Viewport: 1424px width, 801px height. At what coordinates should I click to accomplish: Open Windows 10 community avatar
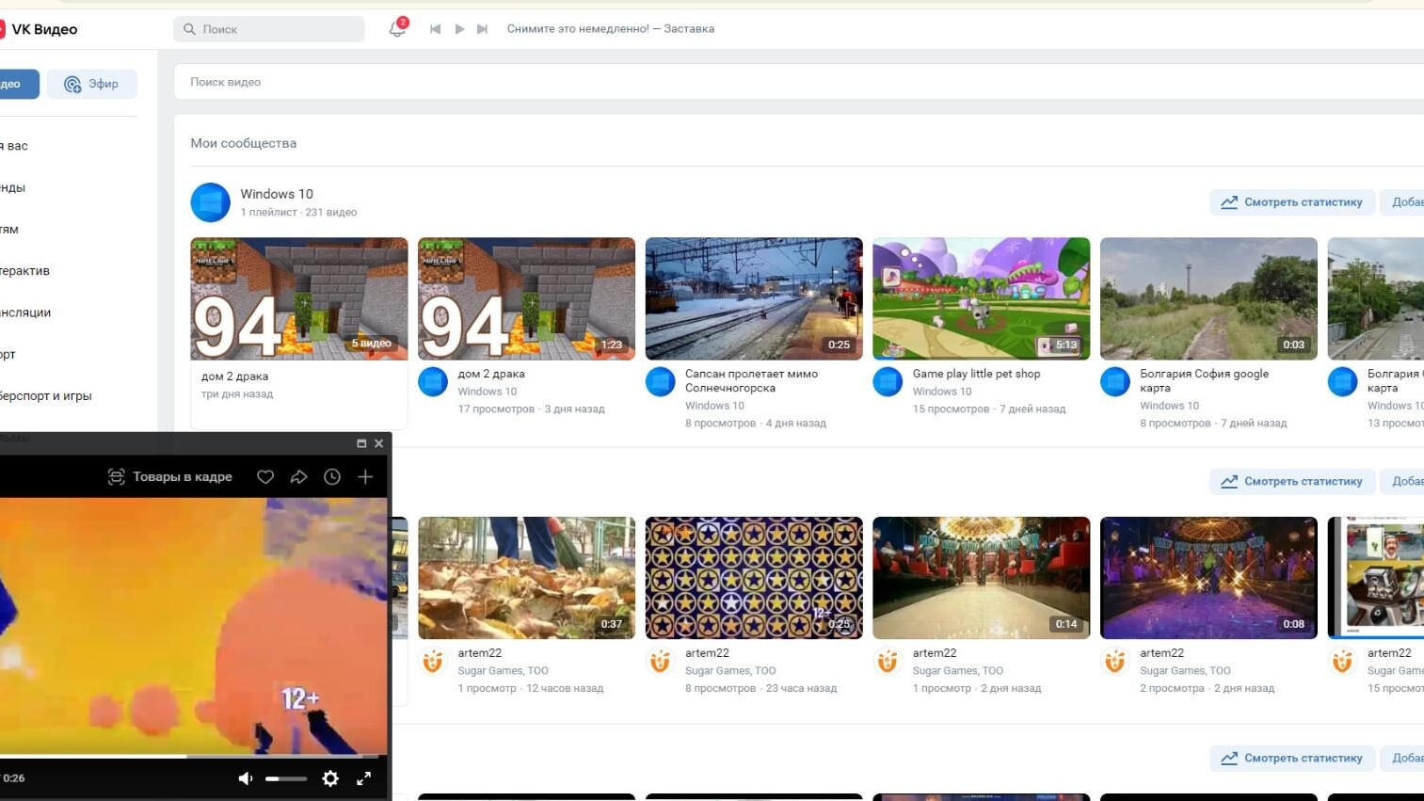click(x=210, y=202)
